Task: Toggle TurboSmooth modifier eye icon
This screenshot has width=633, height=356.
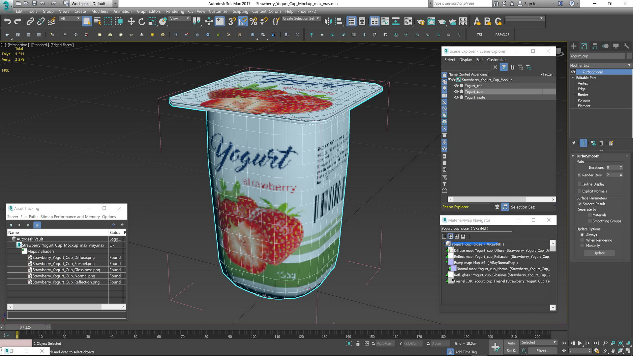Action: (x=573, y=72)
